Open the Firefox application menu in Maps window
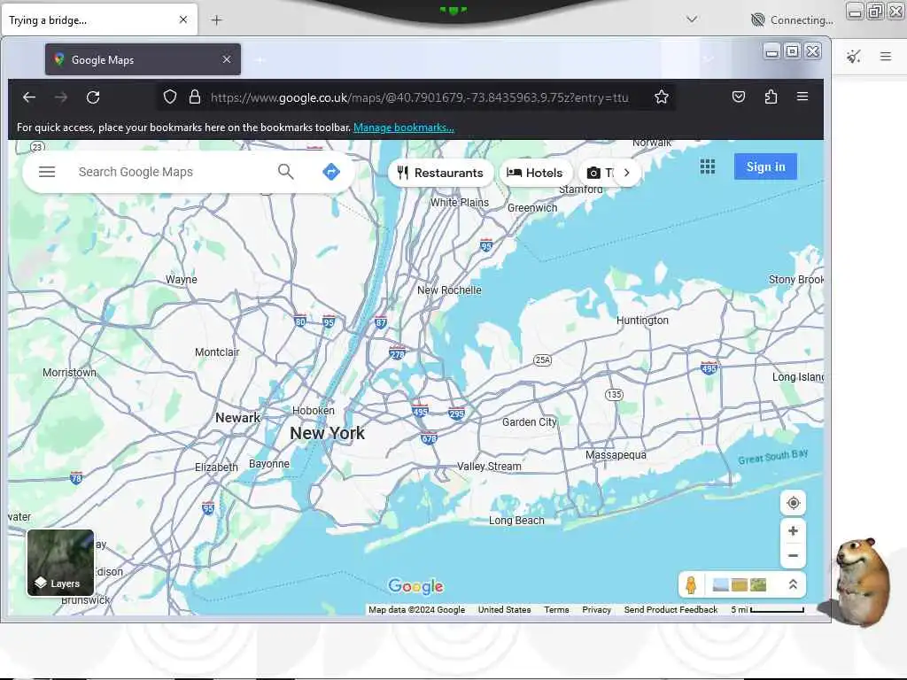The width and height of the screenshot is (907, 680). (x=802, y=97)
